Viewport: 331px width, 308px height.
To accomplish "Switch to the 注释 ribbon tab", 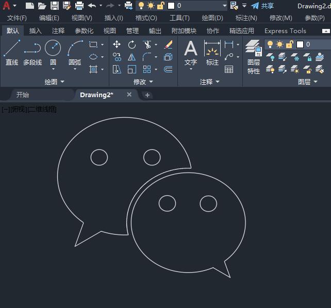I will pos(58,31).
